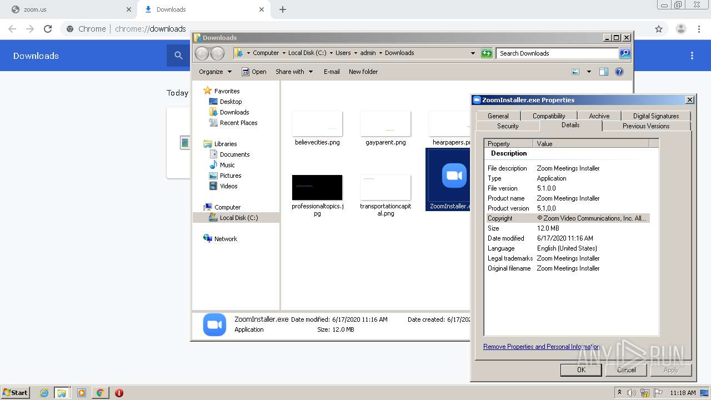Close the zoom.us tab
711x400 pixels.
click(x=129, y=9)
